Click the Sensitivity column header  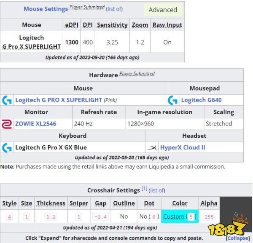pos(112,25)
